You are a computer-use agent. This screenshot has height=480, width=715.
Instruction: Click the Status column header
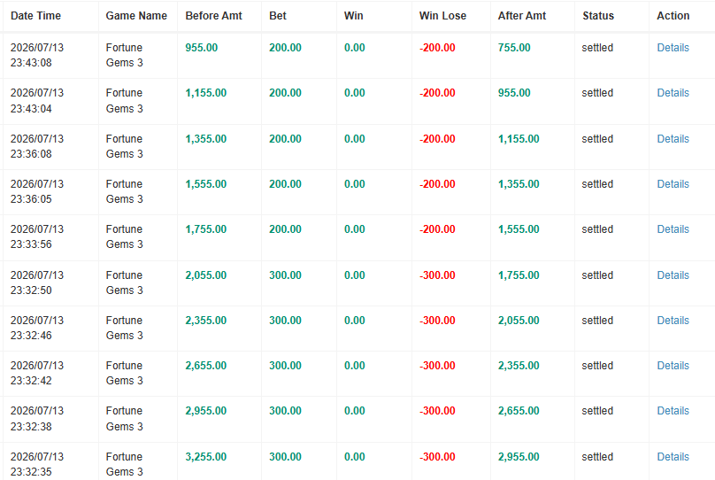(598, 16)
